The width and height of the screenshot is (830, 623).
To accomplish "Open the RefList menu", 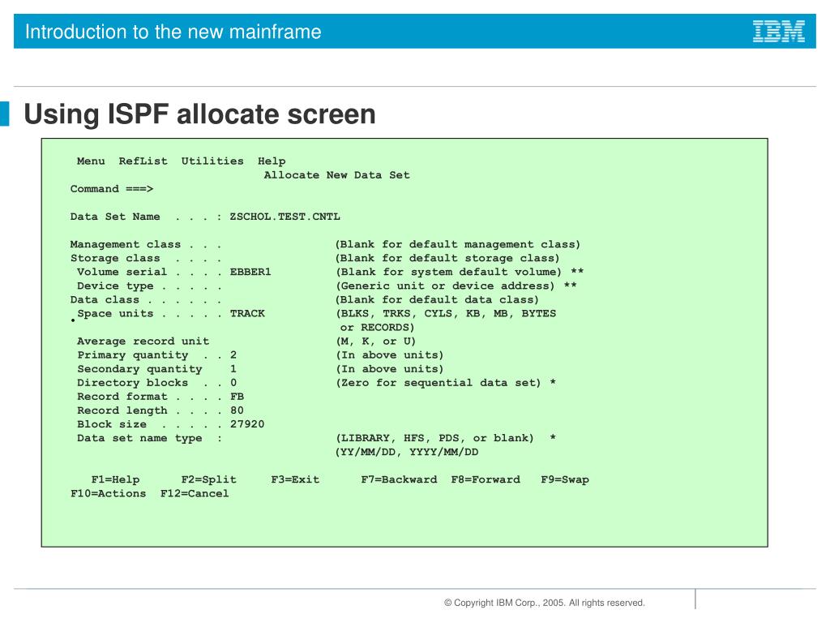I will point(143,161).
